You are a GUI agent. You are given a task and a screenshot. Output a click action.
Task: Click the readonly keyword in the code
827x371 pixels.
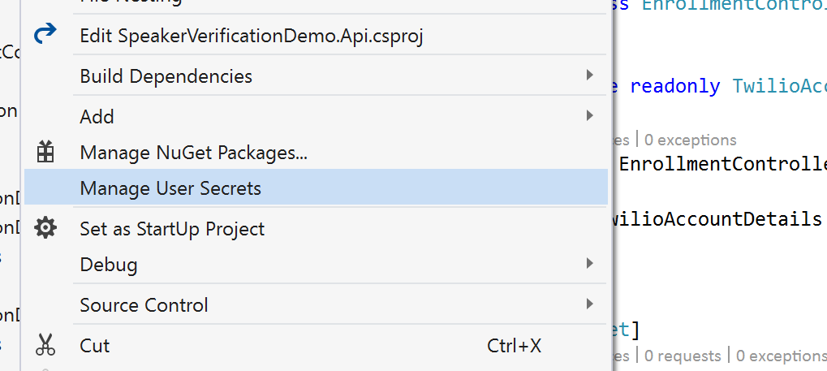tap(675, 86)
